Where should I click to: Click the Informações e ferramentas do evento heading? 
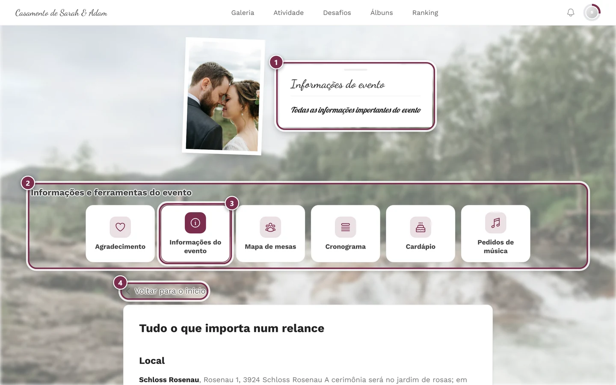(x=111, y=192)
